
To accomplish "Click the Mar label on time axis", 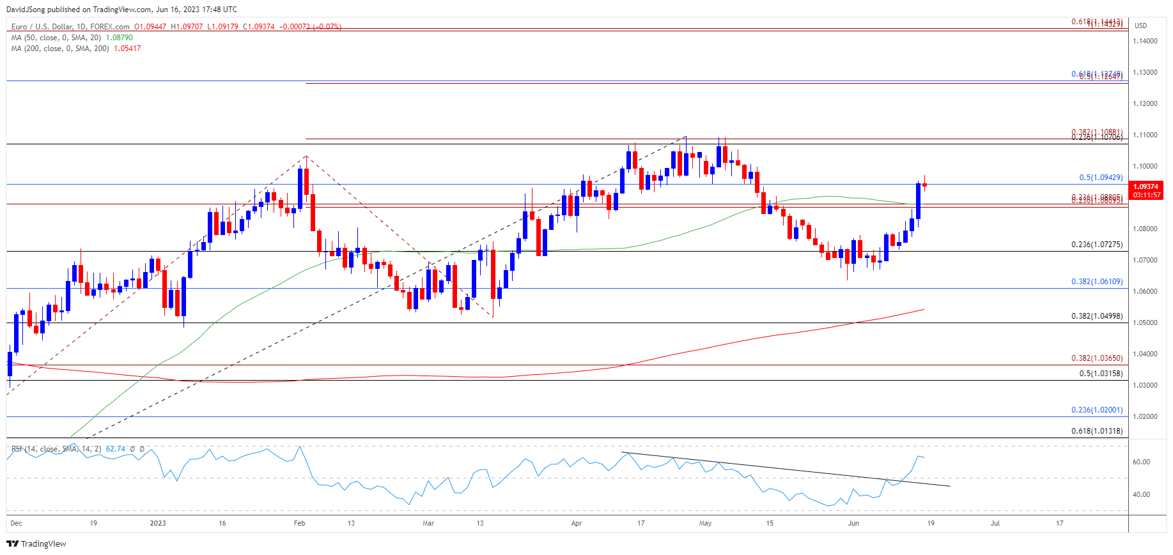I will 428,523.
